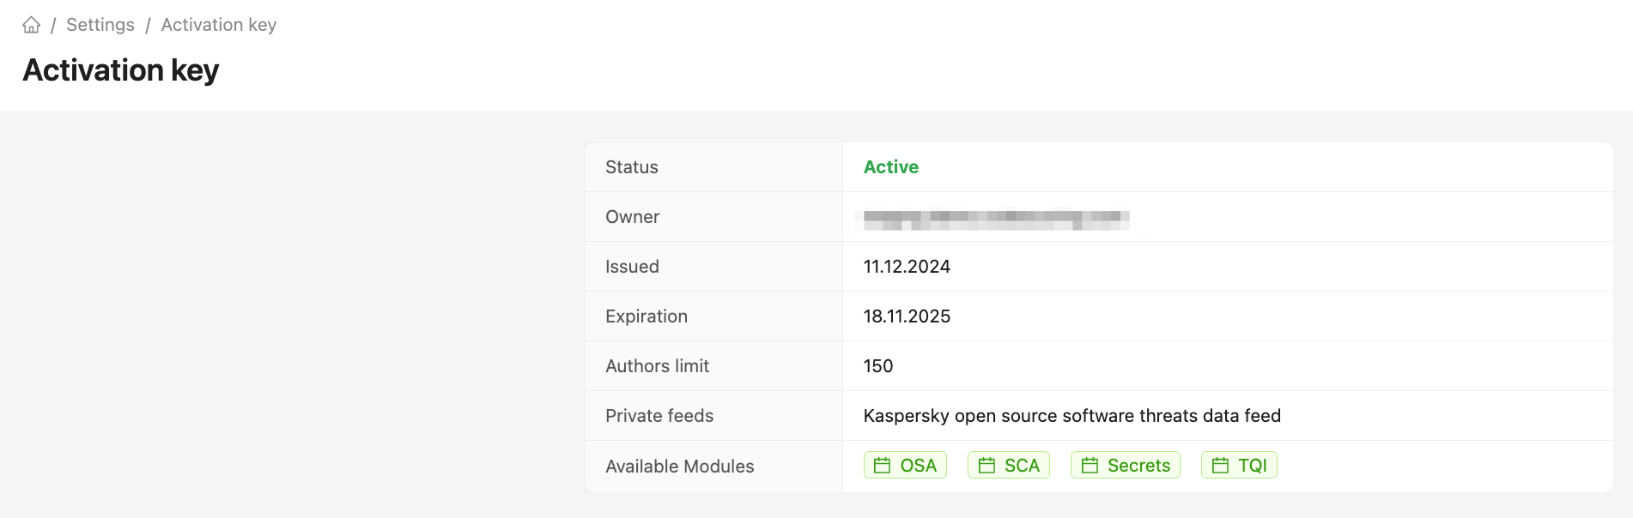The image size is (1633, 518).
Task: Select the OSA module label text
Action: tap(918, 466)
